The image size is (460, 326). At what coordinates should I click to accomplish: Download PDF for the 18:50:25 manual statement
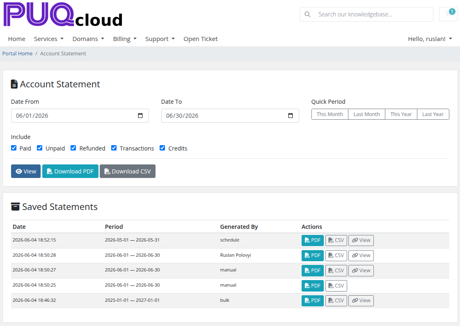312,286
